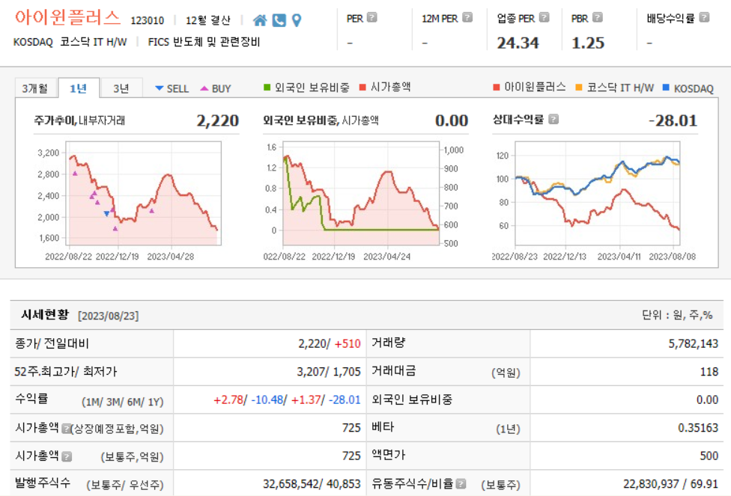Click the blue SELL legend triangle

pyautogui.click(x=159, y=88)
